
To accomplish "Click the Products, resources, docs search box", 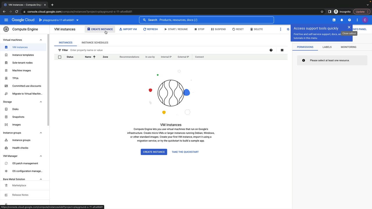I will 206,20.
